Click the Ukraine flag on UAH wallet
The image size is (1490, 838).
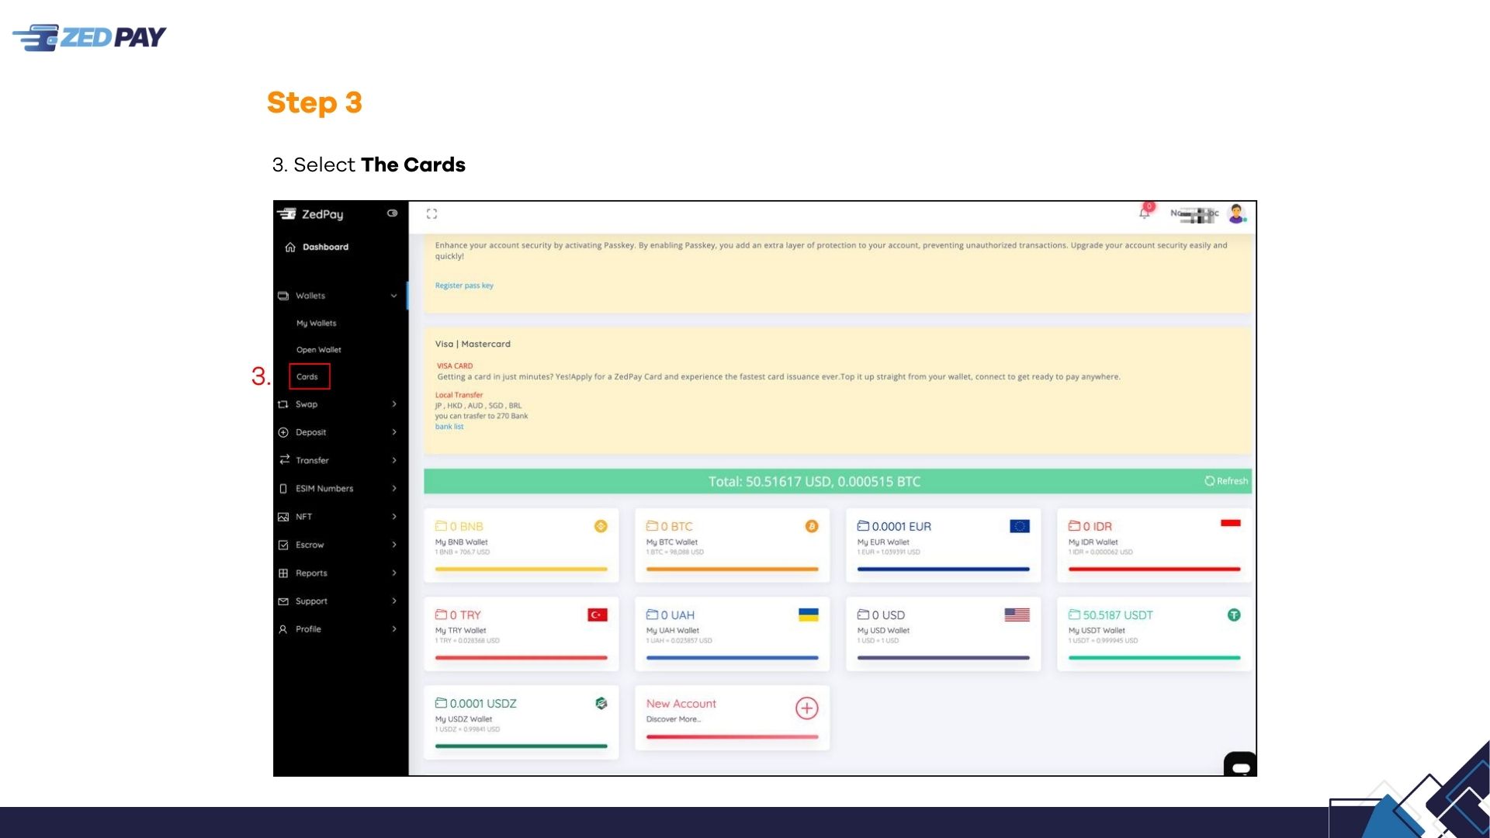click(x=809, y=615)
